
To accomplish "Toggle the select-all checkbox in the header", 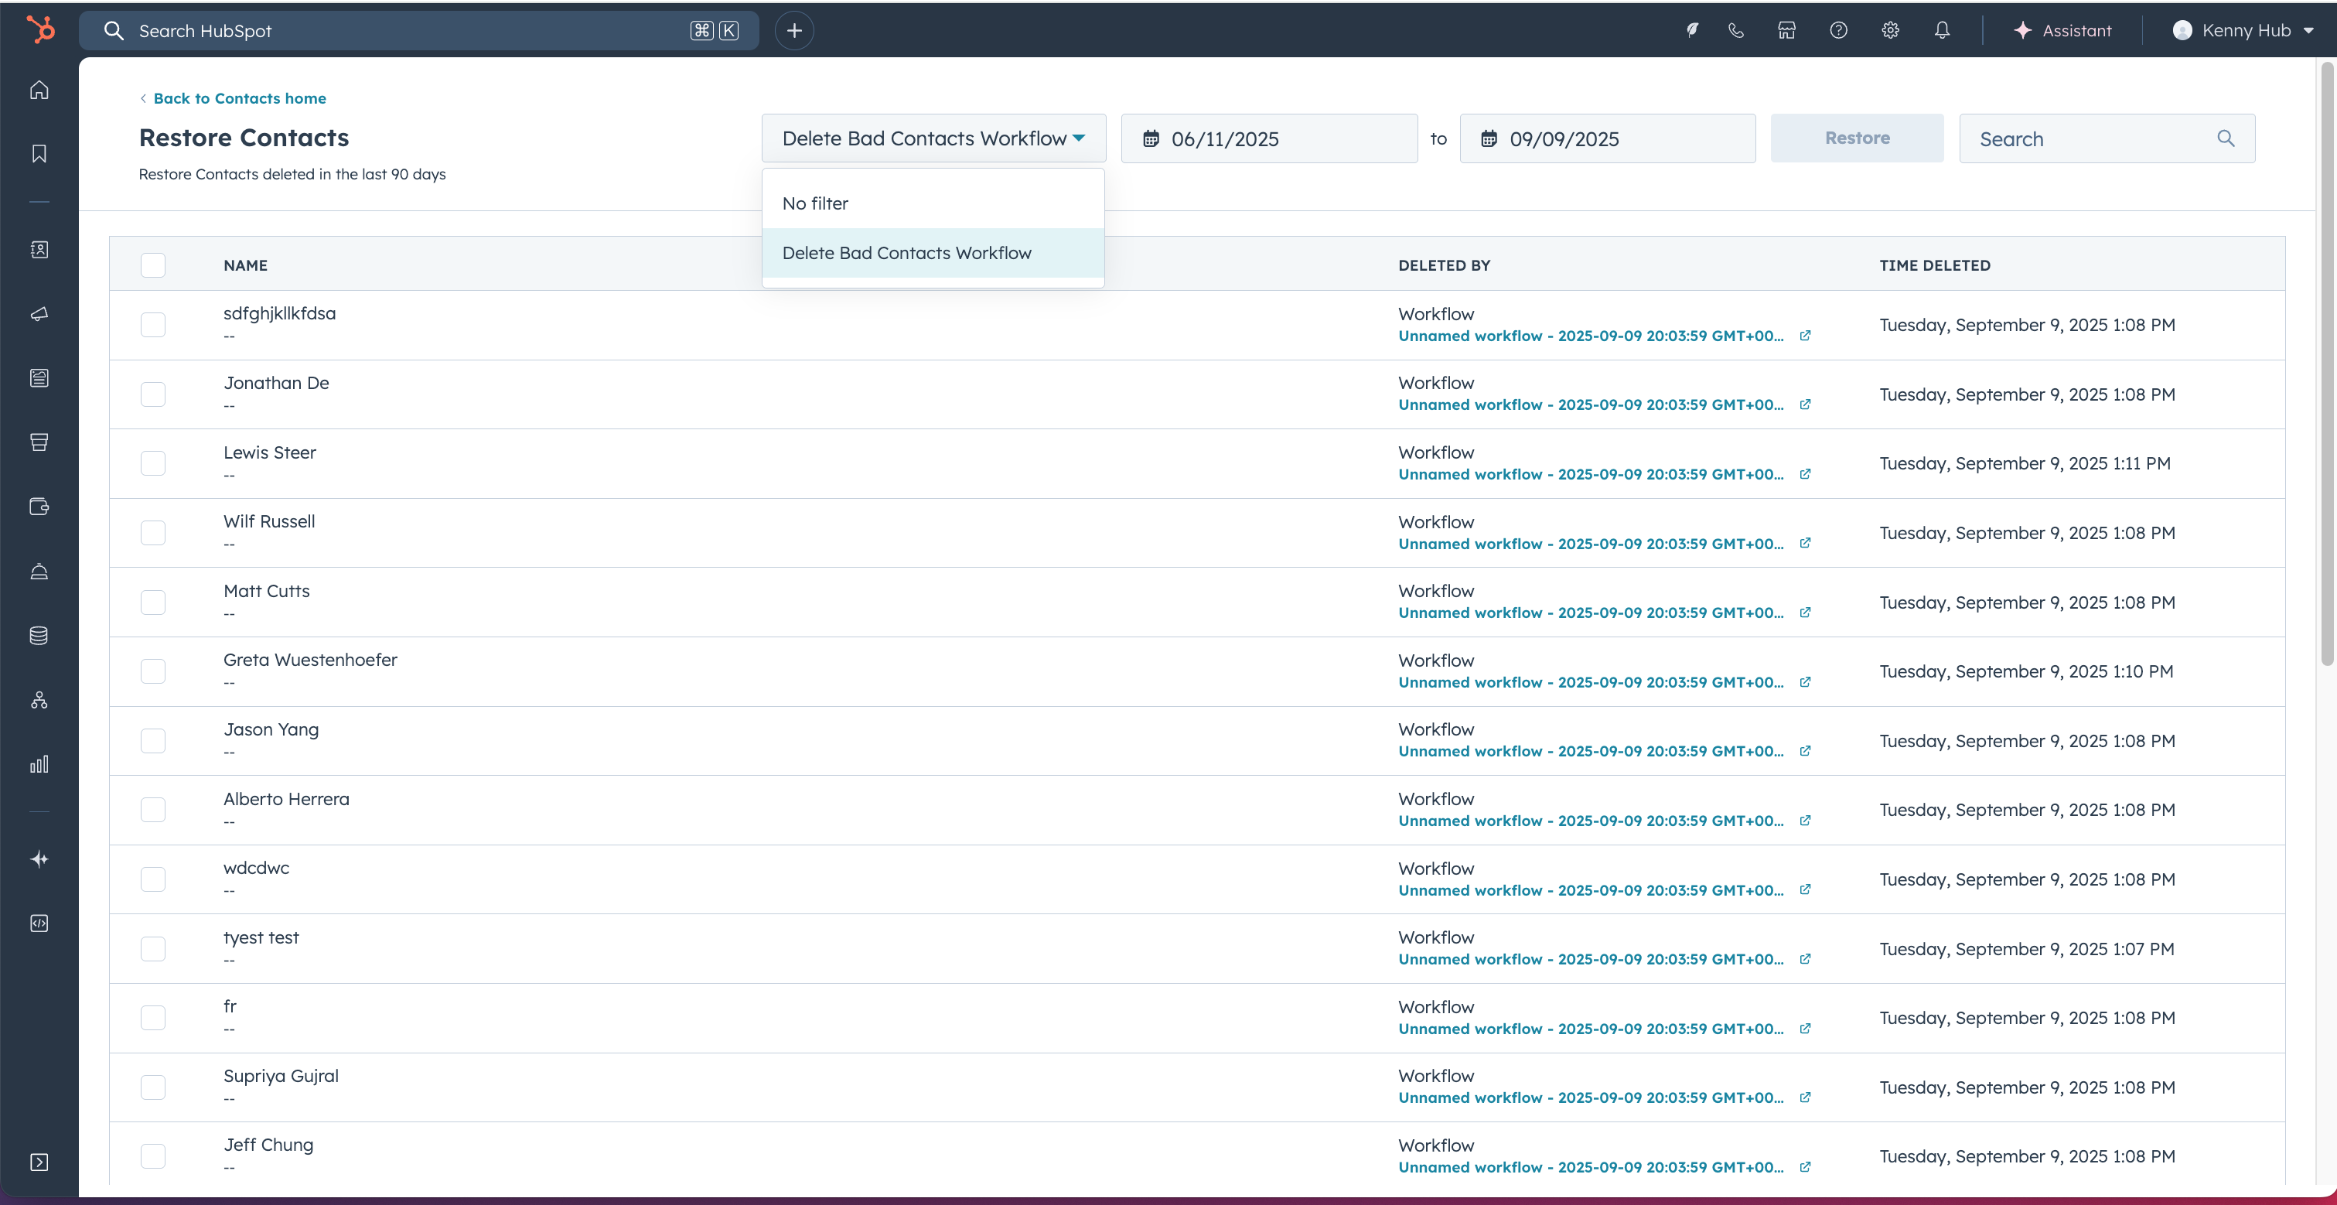I will [x=152, y=265].
